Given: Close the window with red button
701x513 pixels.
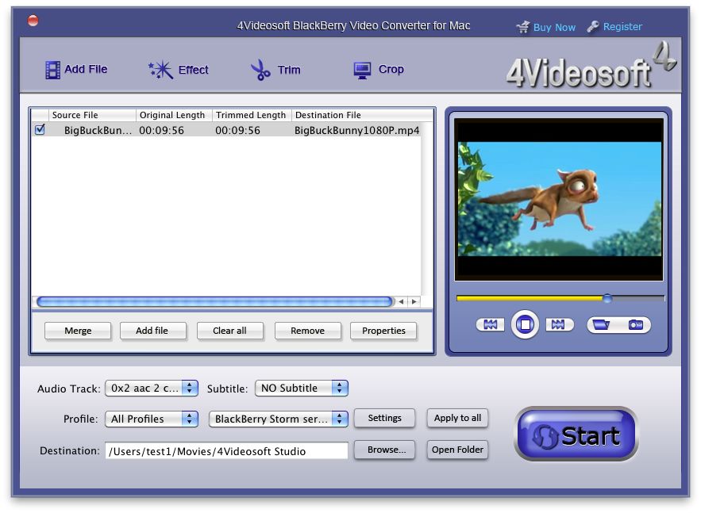Looking at the screenshot, I should click(33, 21).
